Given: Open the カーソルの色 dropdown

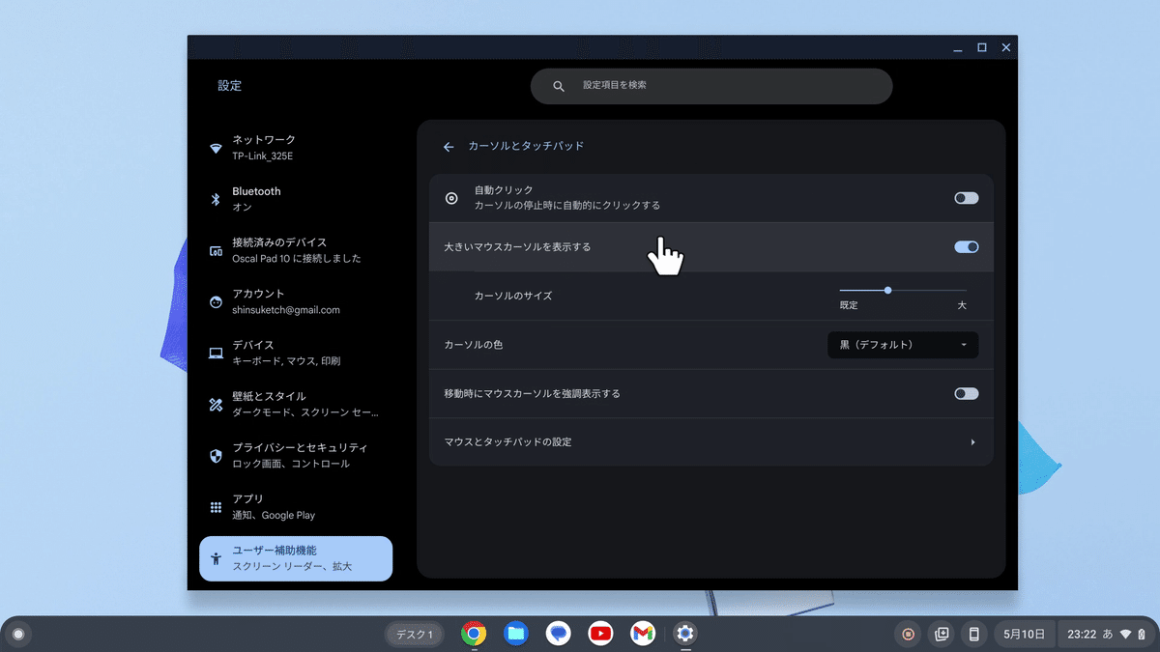Looking at the screenshot, I should coord(903,345).
